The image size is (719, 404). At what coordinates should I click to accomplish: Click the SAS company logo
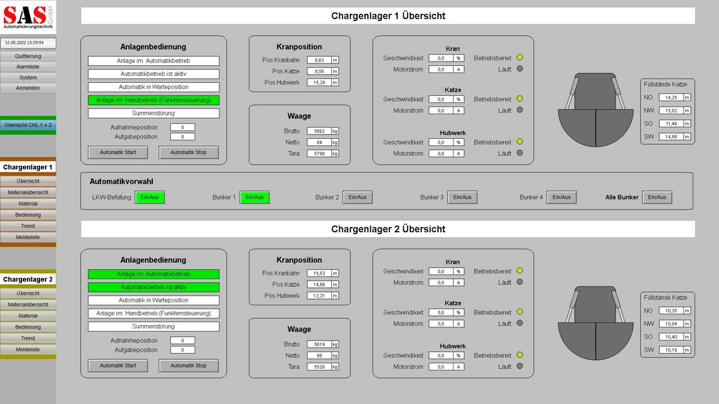(28, 16)
